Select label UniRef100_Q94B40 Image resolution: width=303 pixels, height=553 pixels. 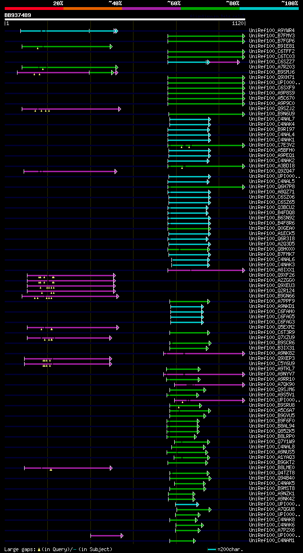click(272, 478)
